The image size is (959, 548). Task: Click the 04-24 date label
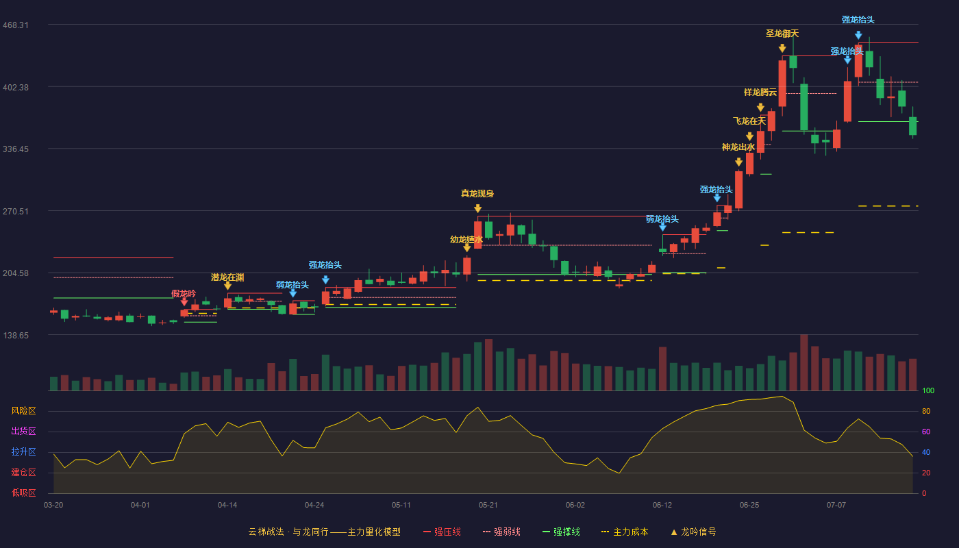(314, 505)
